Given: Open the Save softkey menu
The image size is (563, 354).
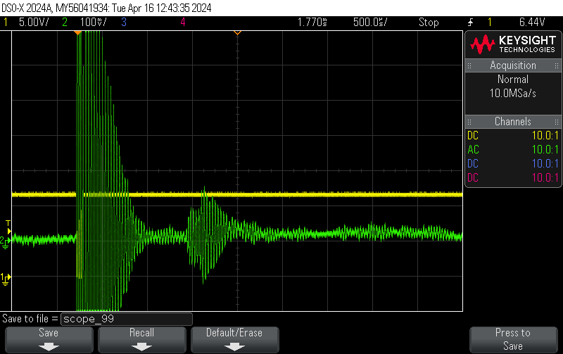Looking at the screenshot, I should click(x=49, y=339).
